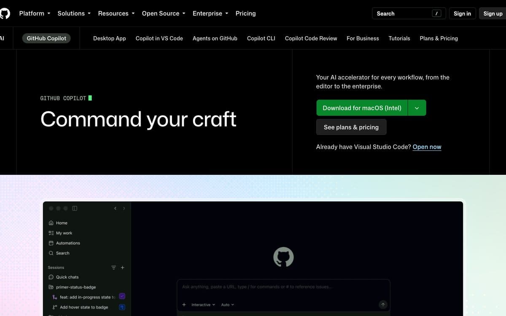Click the Quick chats bubble icon

(x=51, y=277)
